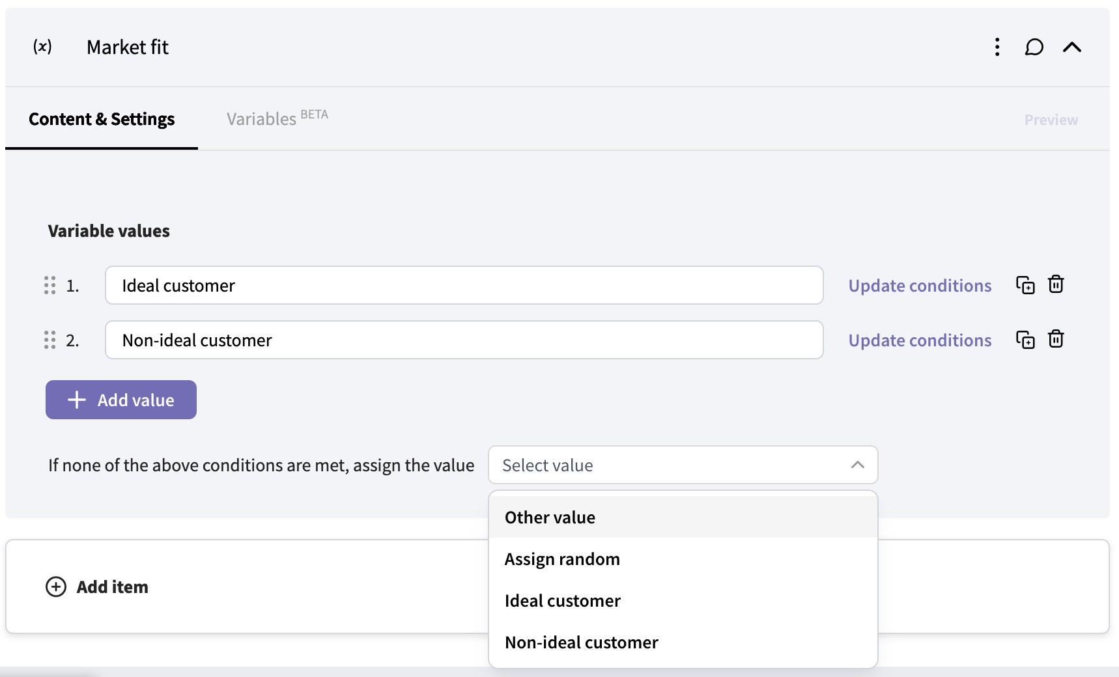This screenshot has width=1119, height=677.
Task: Click Add item with plus icon
Action: [x=98, y=587]
